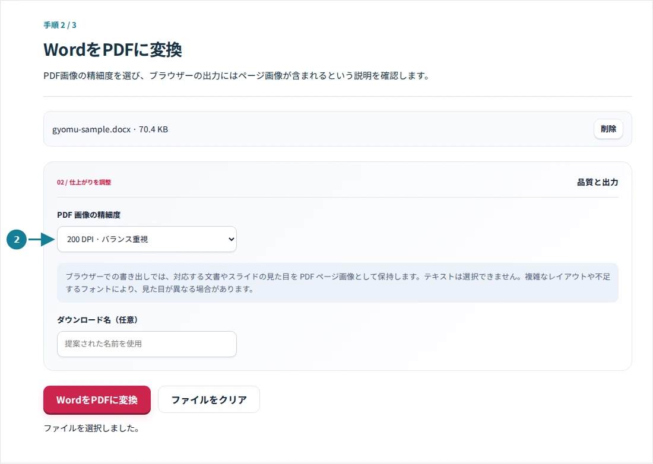Screen dimensions: 653x464
Task: Click the PDF 画像の精細度 field label
Action: coord(88,215)
